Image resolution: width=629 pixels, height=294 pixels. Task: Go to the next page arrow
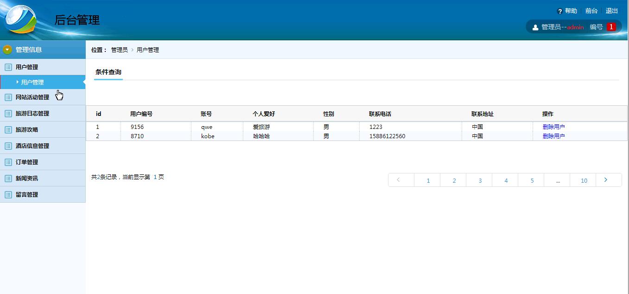[609, 180]
